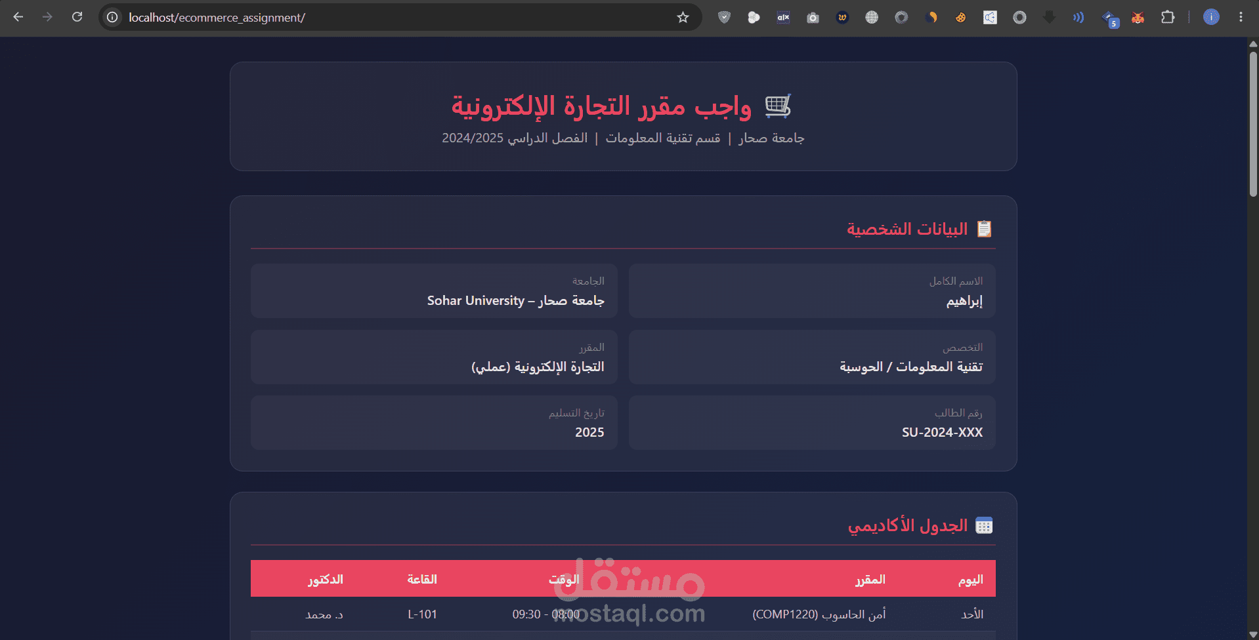Click subtitle text قسم تقنية المعلومات

[663, 138]
